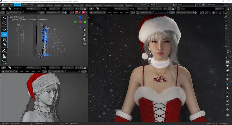Select the Rotate tool in left toolbar
The height and width of the screenshot is (125, 232).
4,34
